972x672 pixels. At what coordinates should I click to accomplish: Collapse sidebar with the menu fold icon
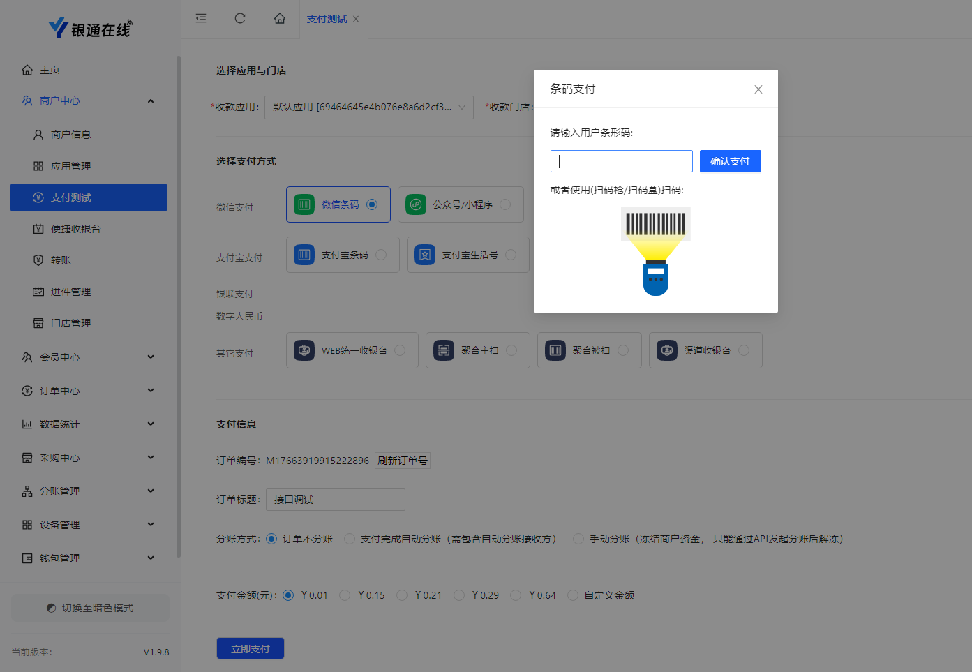coord(201,19)
